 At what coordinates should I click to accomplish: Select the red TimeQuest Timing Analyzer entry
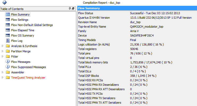tap(28, 78)
